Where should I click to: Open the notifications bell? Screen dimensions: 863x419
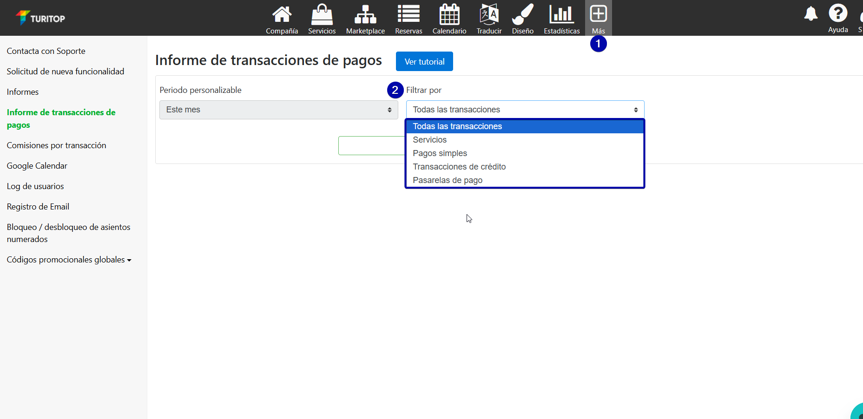point(810,14)
